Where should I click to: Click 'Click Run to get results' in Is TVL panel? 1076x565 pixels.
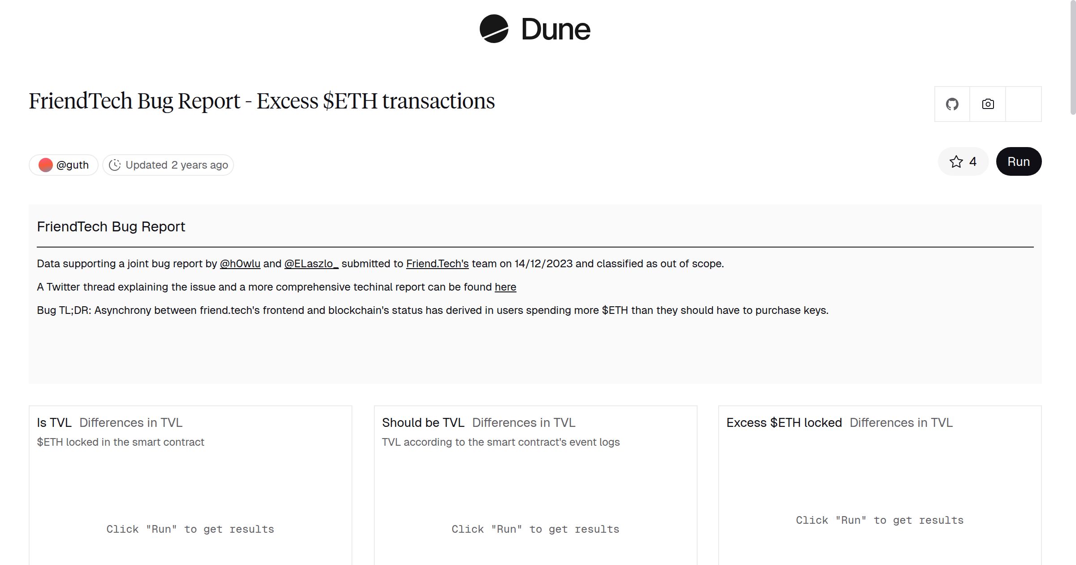tap(190, 529)
